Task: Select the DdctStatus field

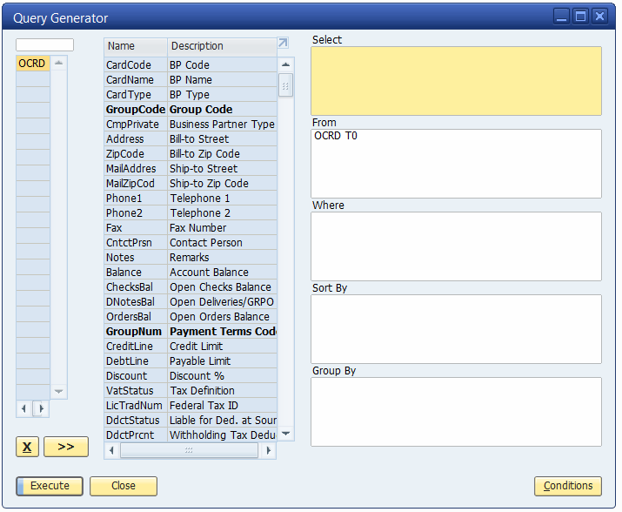Action: coord(136,421)
